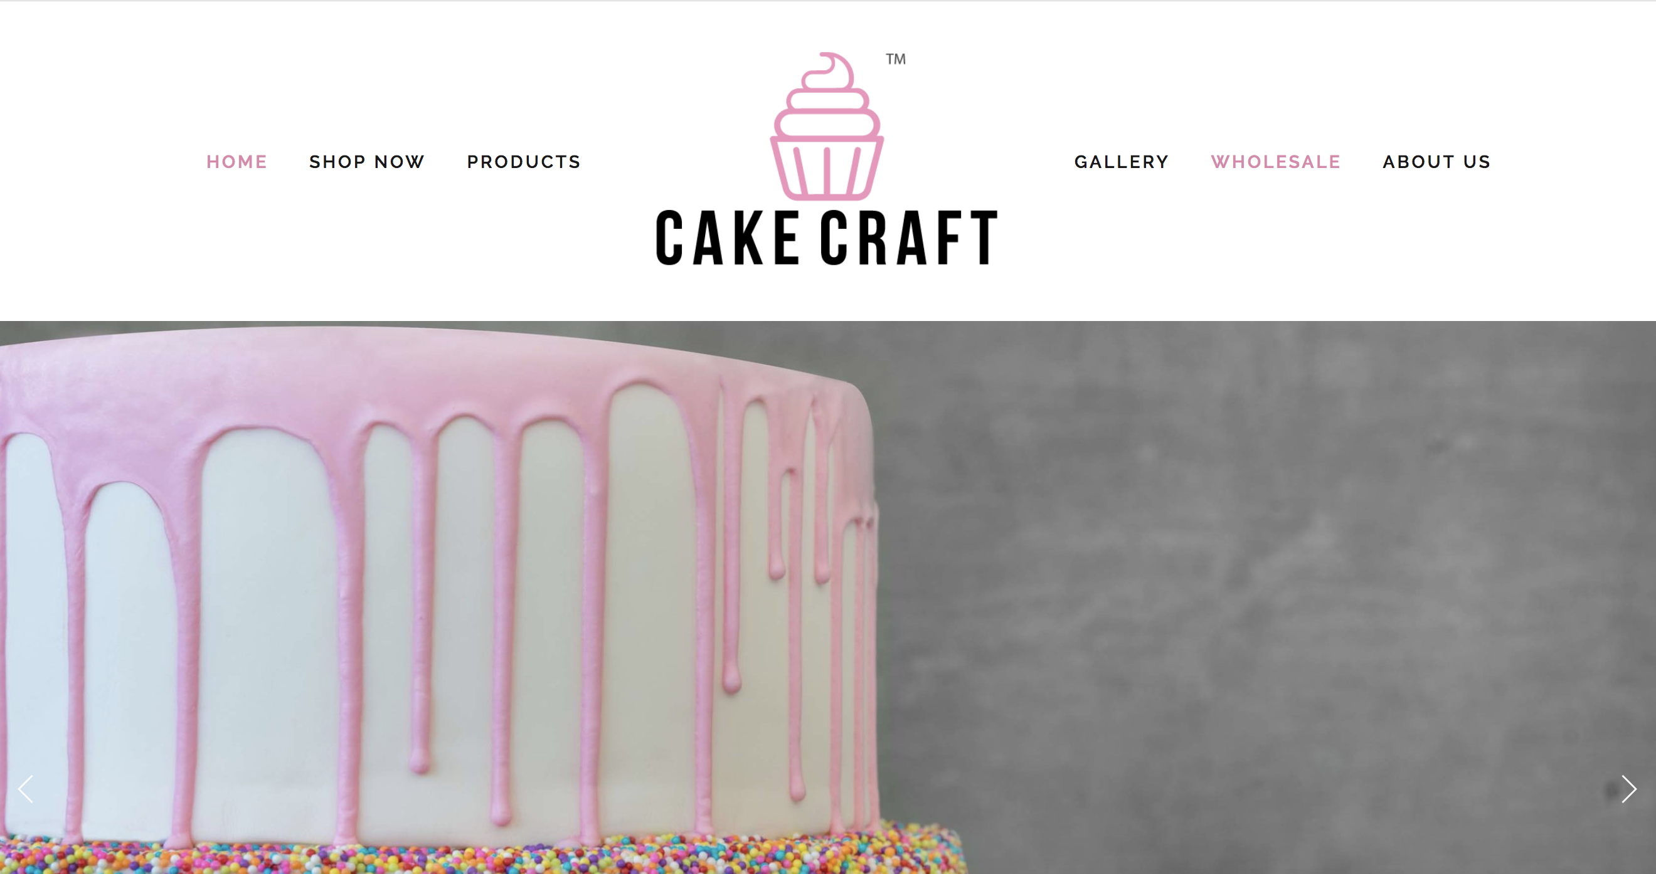Show the previous slide with left arrow
The width and height of the screenshot is (1656, 874).
(x=26, y=789)
